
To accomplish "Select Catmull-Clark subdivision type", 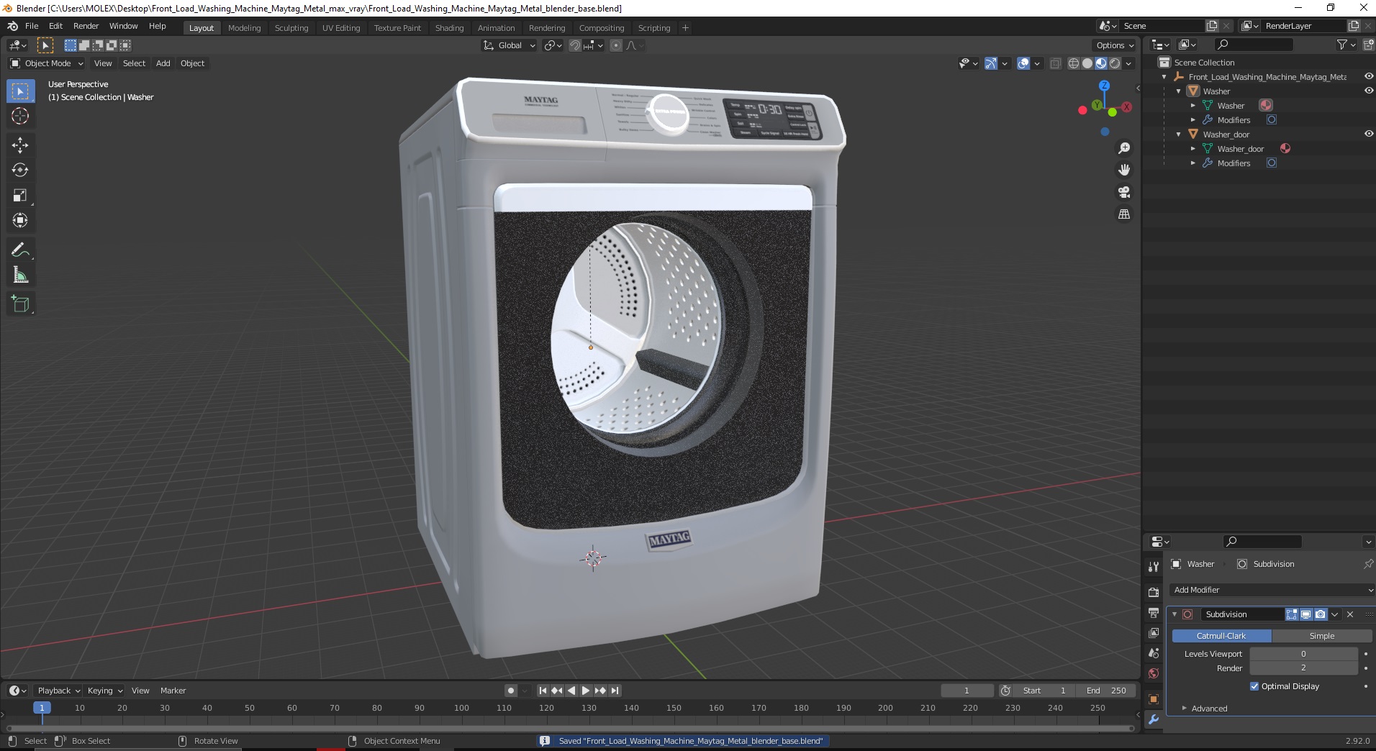I will tap(1221, 636).
